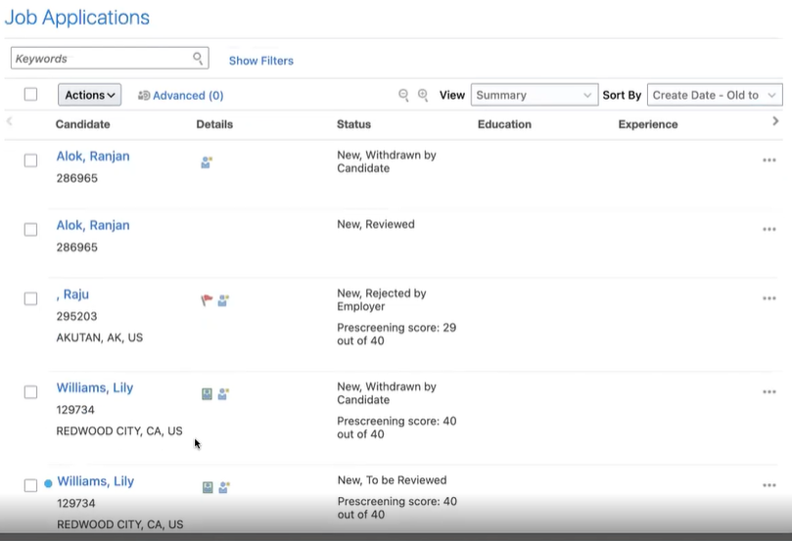Click the Show Filters link

pyautogui.click(x=261, y=61)
